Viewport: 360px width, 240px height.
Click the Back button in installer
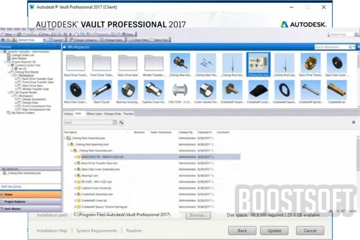[x=242, y=230]
